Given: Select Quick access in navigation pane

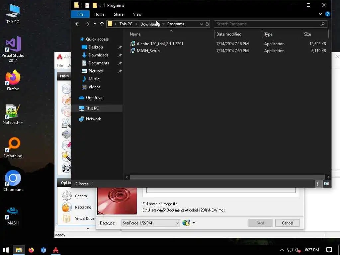Looking at the screenshot, I should 97,39.
